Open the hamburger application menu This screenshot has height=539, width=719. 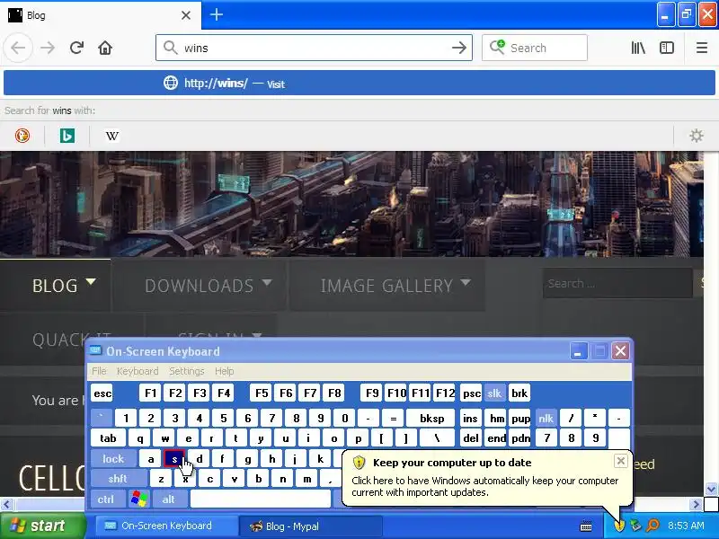702,48
